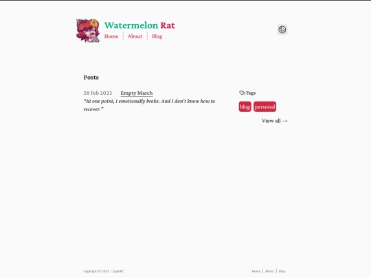Click JayloPC name in footer copyright

pyautogui.click(x=118, y=271)
